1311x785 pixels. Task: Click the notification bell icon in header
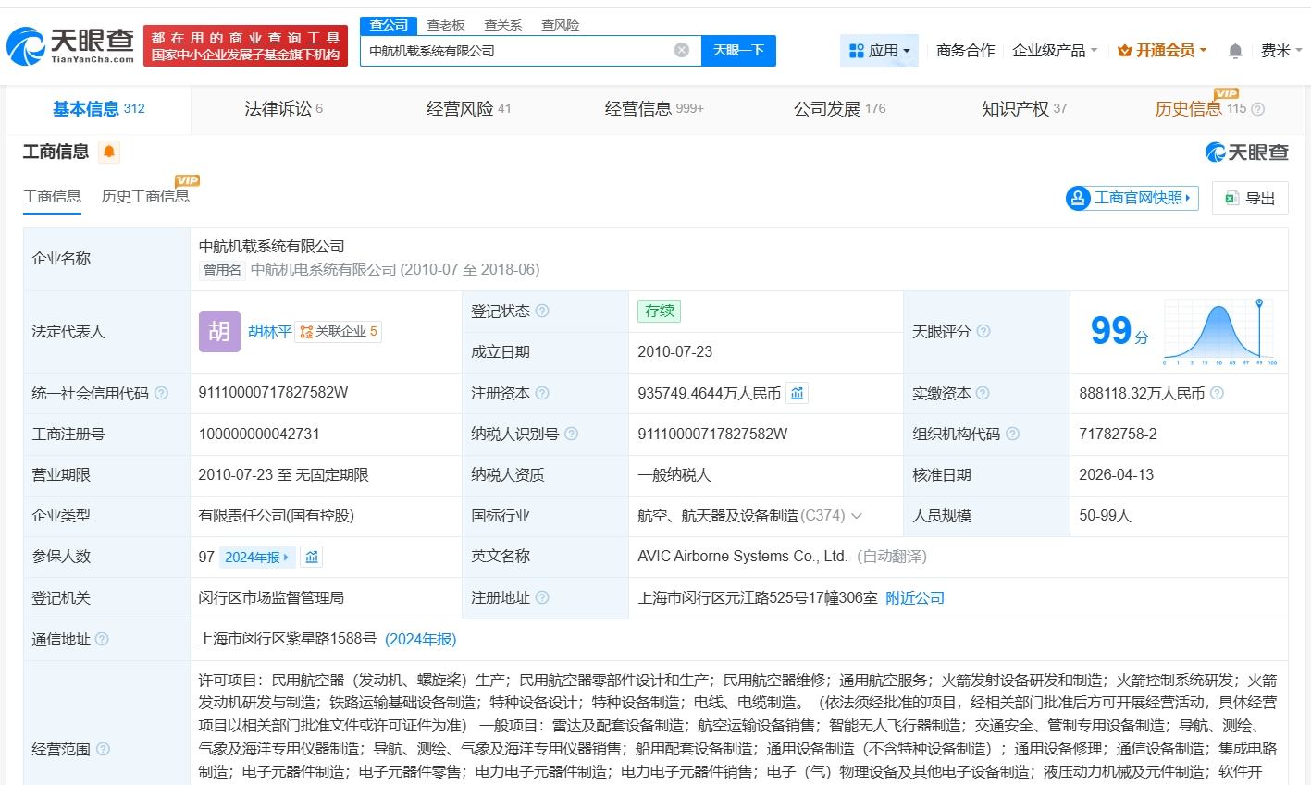pos(1235,51)
